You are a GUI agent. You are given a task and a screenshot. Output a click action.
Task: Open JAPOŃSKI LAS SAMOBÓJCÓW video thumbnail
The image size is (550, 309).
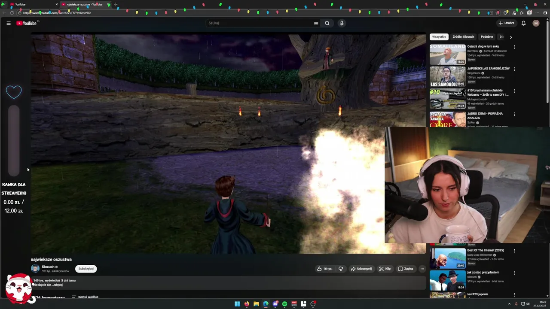[x=448, y=76]
